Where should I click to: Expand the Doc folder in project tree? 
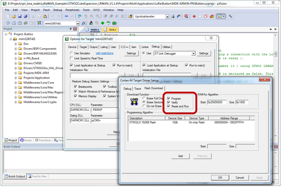click(16, 44)
